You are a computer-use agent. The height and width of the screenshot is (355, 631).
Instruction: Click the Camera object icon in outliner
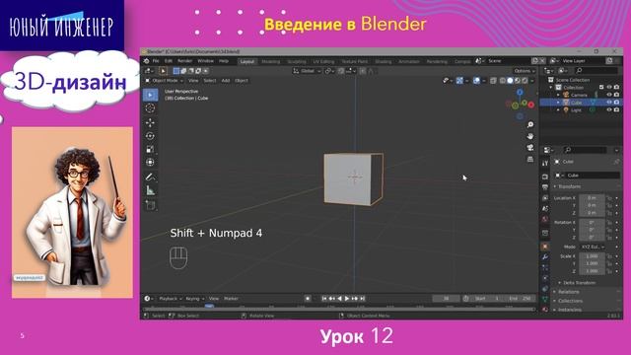(566, 95)
